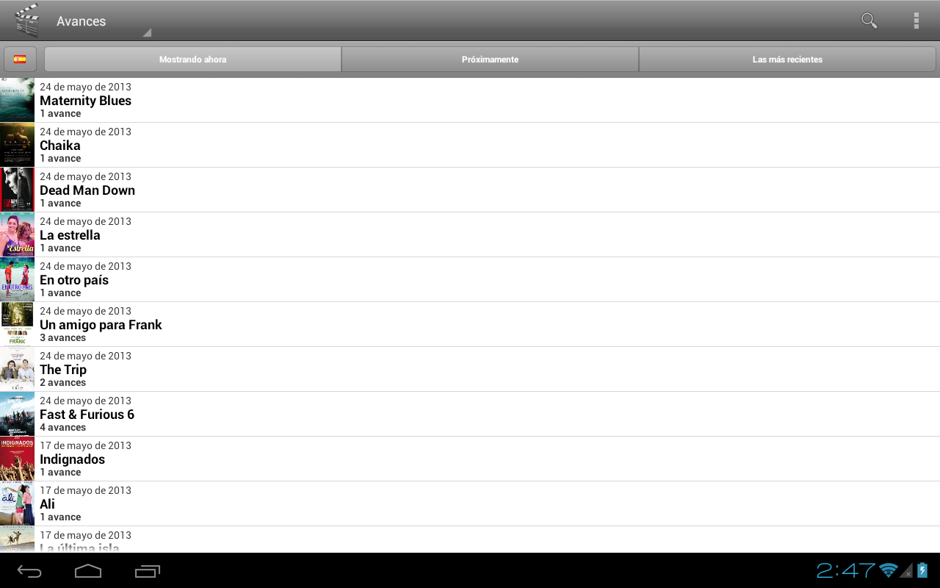Tap the Android home button
Image resolution: width=940 pixels, height=588 pixels.
[x=88, y=571]
